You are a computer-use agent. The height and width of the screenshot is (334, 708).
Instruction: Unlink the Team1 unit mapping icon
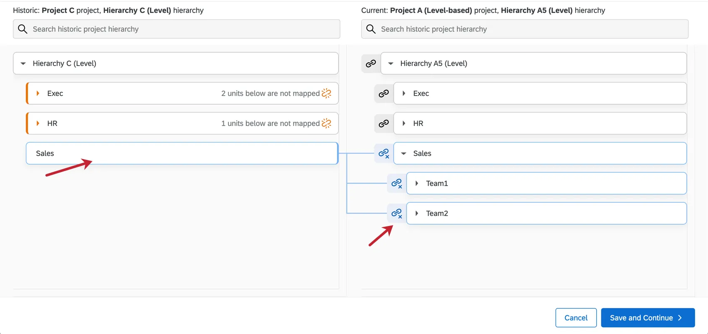pyautogui.click(x=396, y=183)
